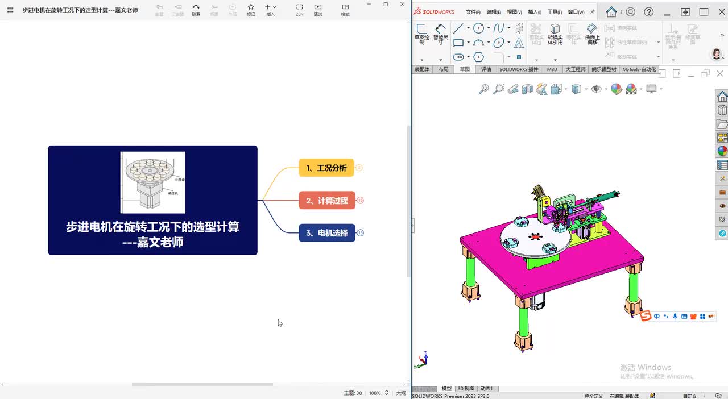Open Circle tool dropdown arrow
The image size is (728, 399).
[488, 28]
